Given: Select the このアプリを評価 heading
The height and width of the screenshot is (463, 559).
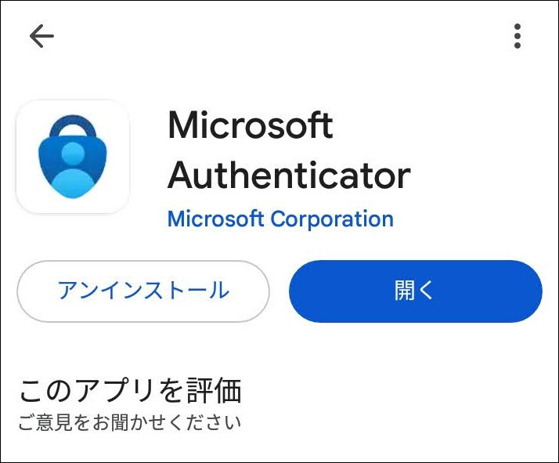Looking at the screenshot, I should [x=131, y=391].
